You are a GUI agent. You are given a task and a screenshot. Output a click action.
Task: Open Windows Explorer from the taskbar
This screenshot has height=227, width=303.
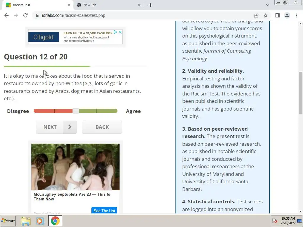pos(26,221)
